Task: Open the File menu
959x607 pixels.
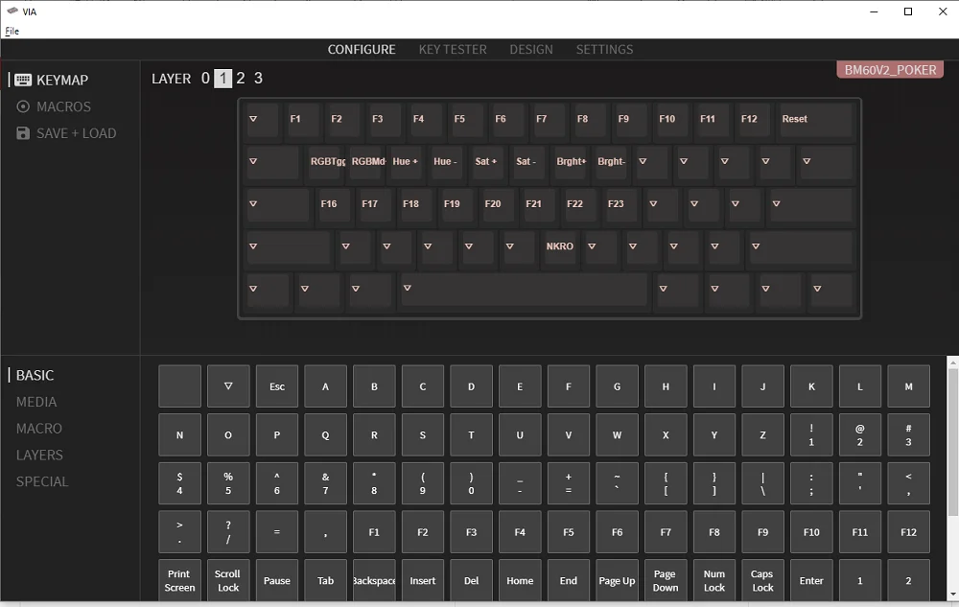Action: click(12, 31)
